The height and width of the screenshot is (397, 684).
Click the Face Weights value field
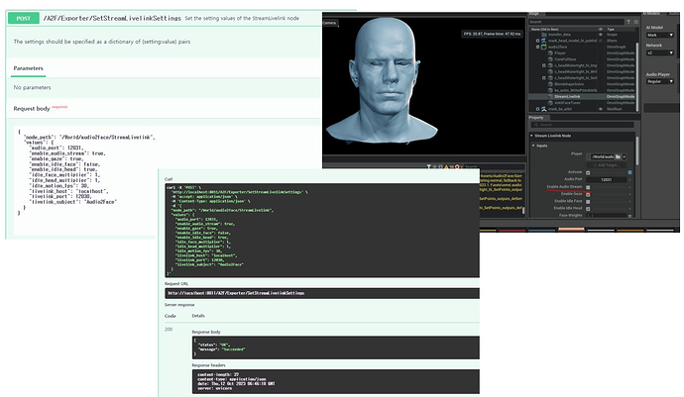[607, 215]
